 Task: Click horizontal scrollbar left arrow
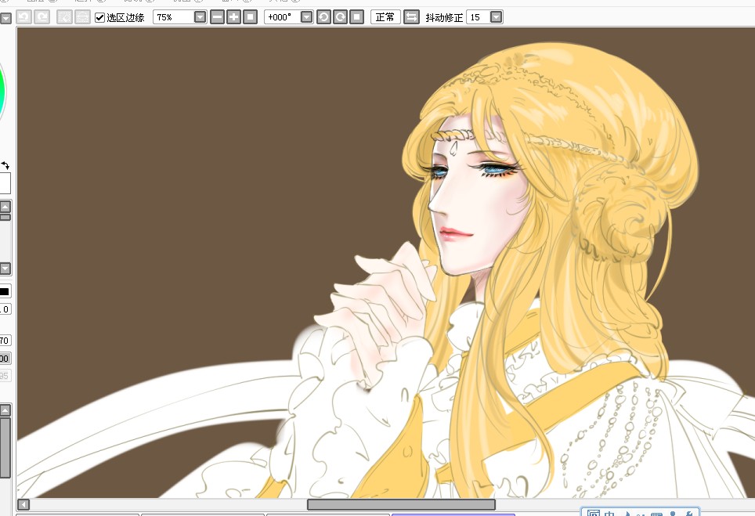(x=23, y=504)
